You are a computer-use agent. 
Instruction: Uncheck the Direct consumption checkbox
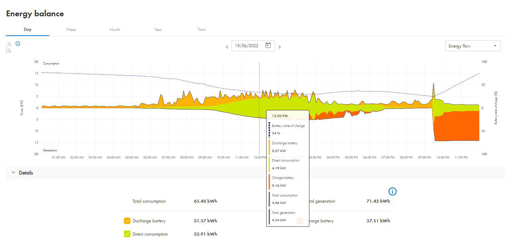[x=127, y=234]
